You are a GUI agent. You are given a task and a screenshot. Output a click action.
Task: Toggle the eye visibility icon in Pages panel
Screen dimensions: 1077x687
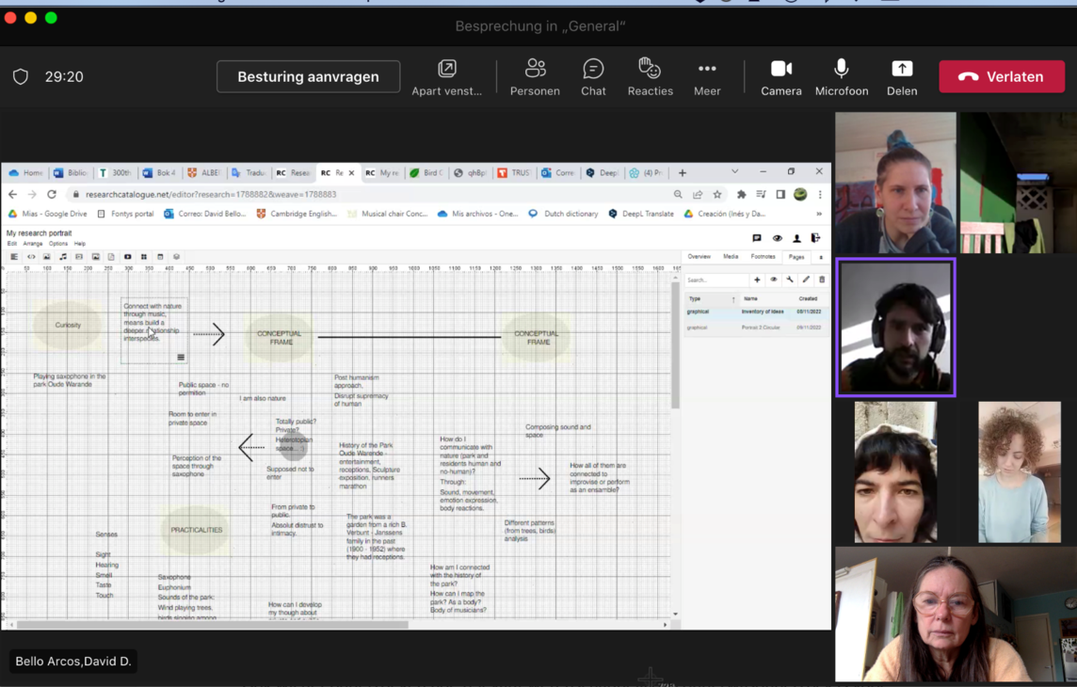774,280
